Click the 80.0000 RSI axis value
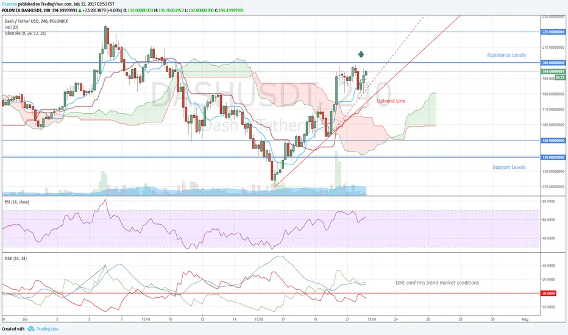The width and height of the screenshot is (568, 335). [x=548, y=201]
